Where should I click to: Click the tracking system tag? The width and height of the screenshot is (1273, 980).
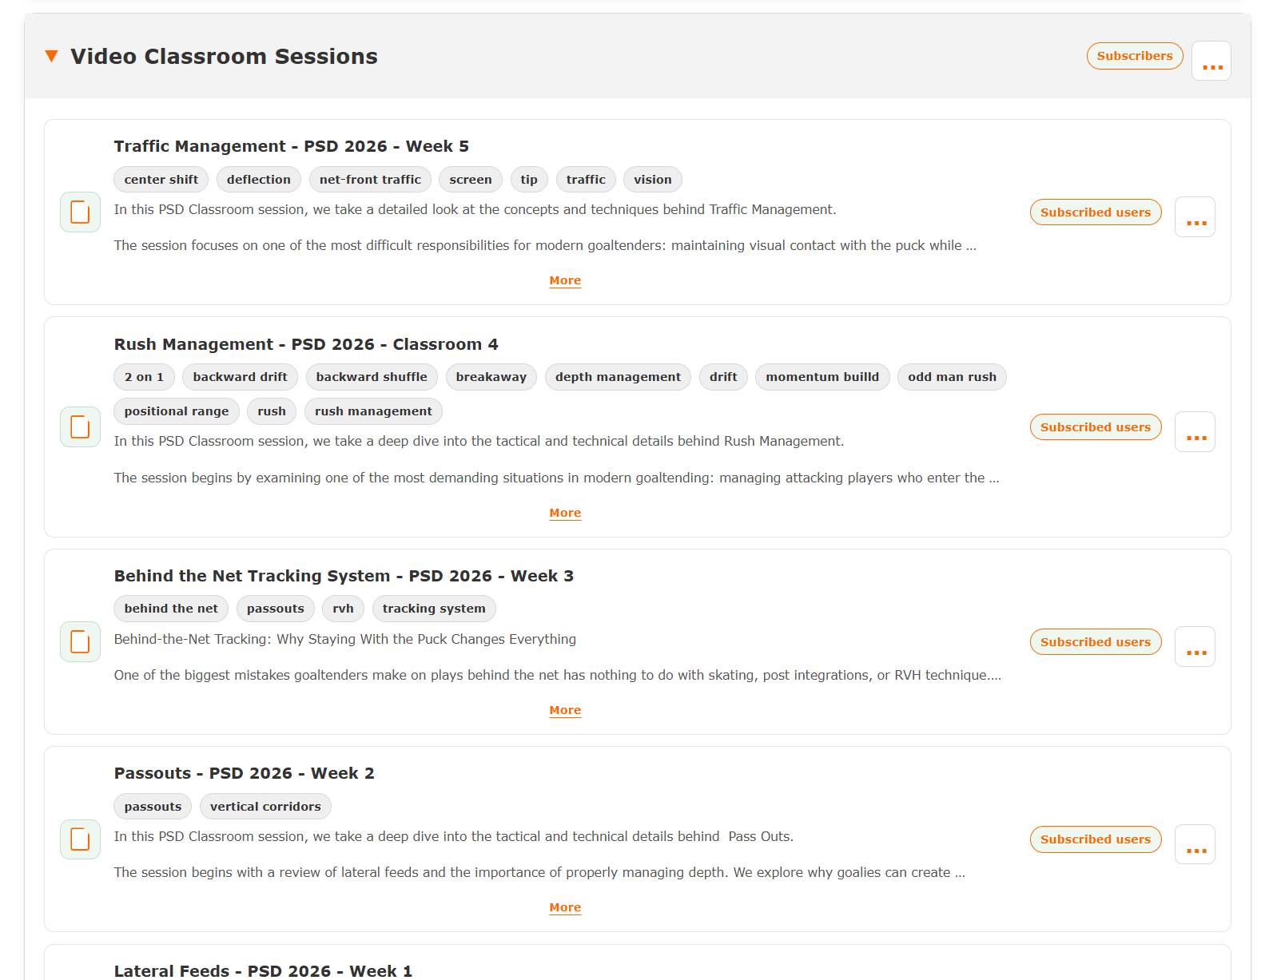click(434, 609)
